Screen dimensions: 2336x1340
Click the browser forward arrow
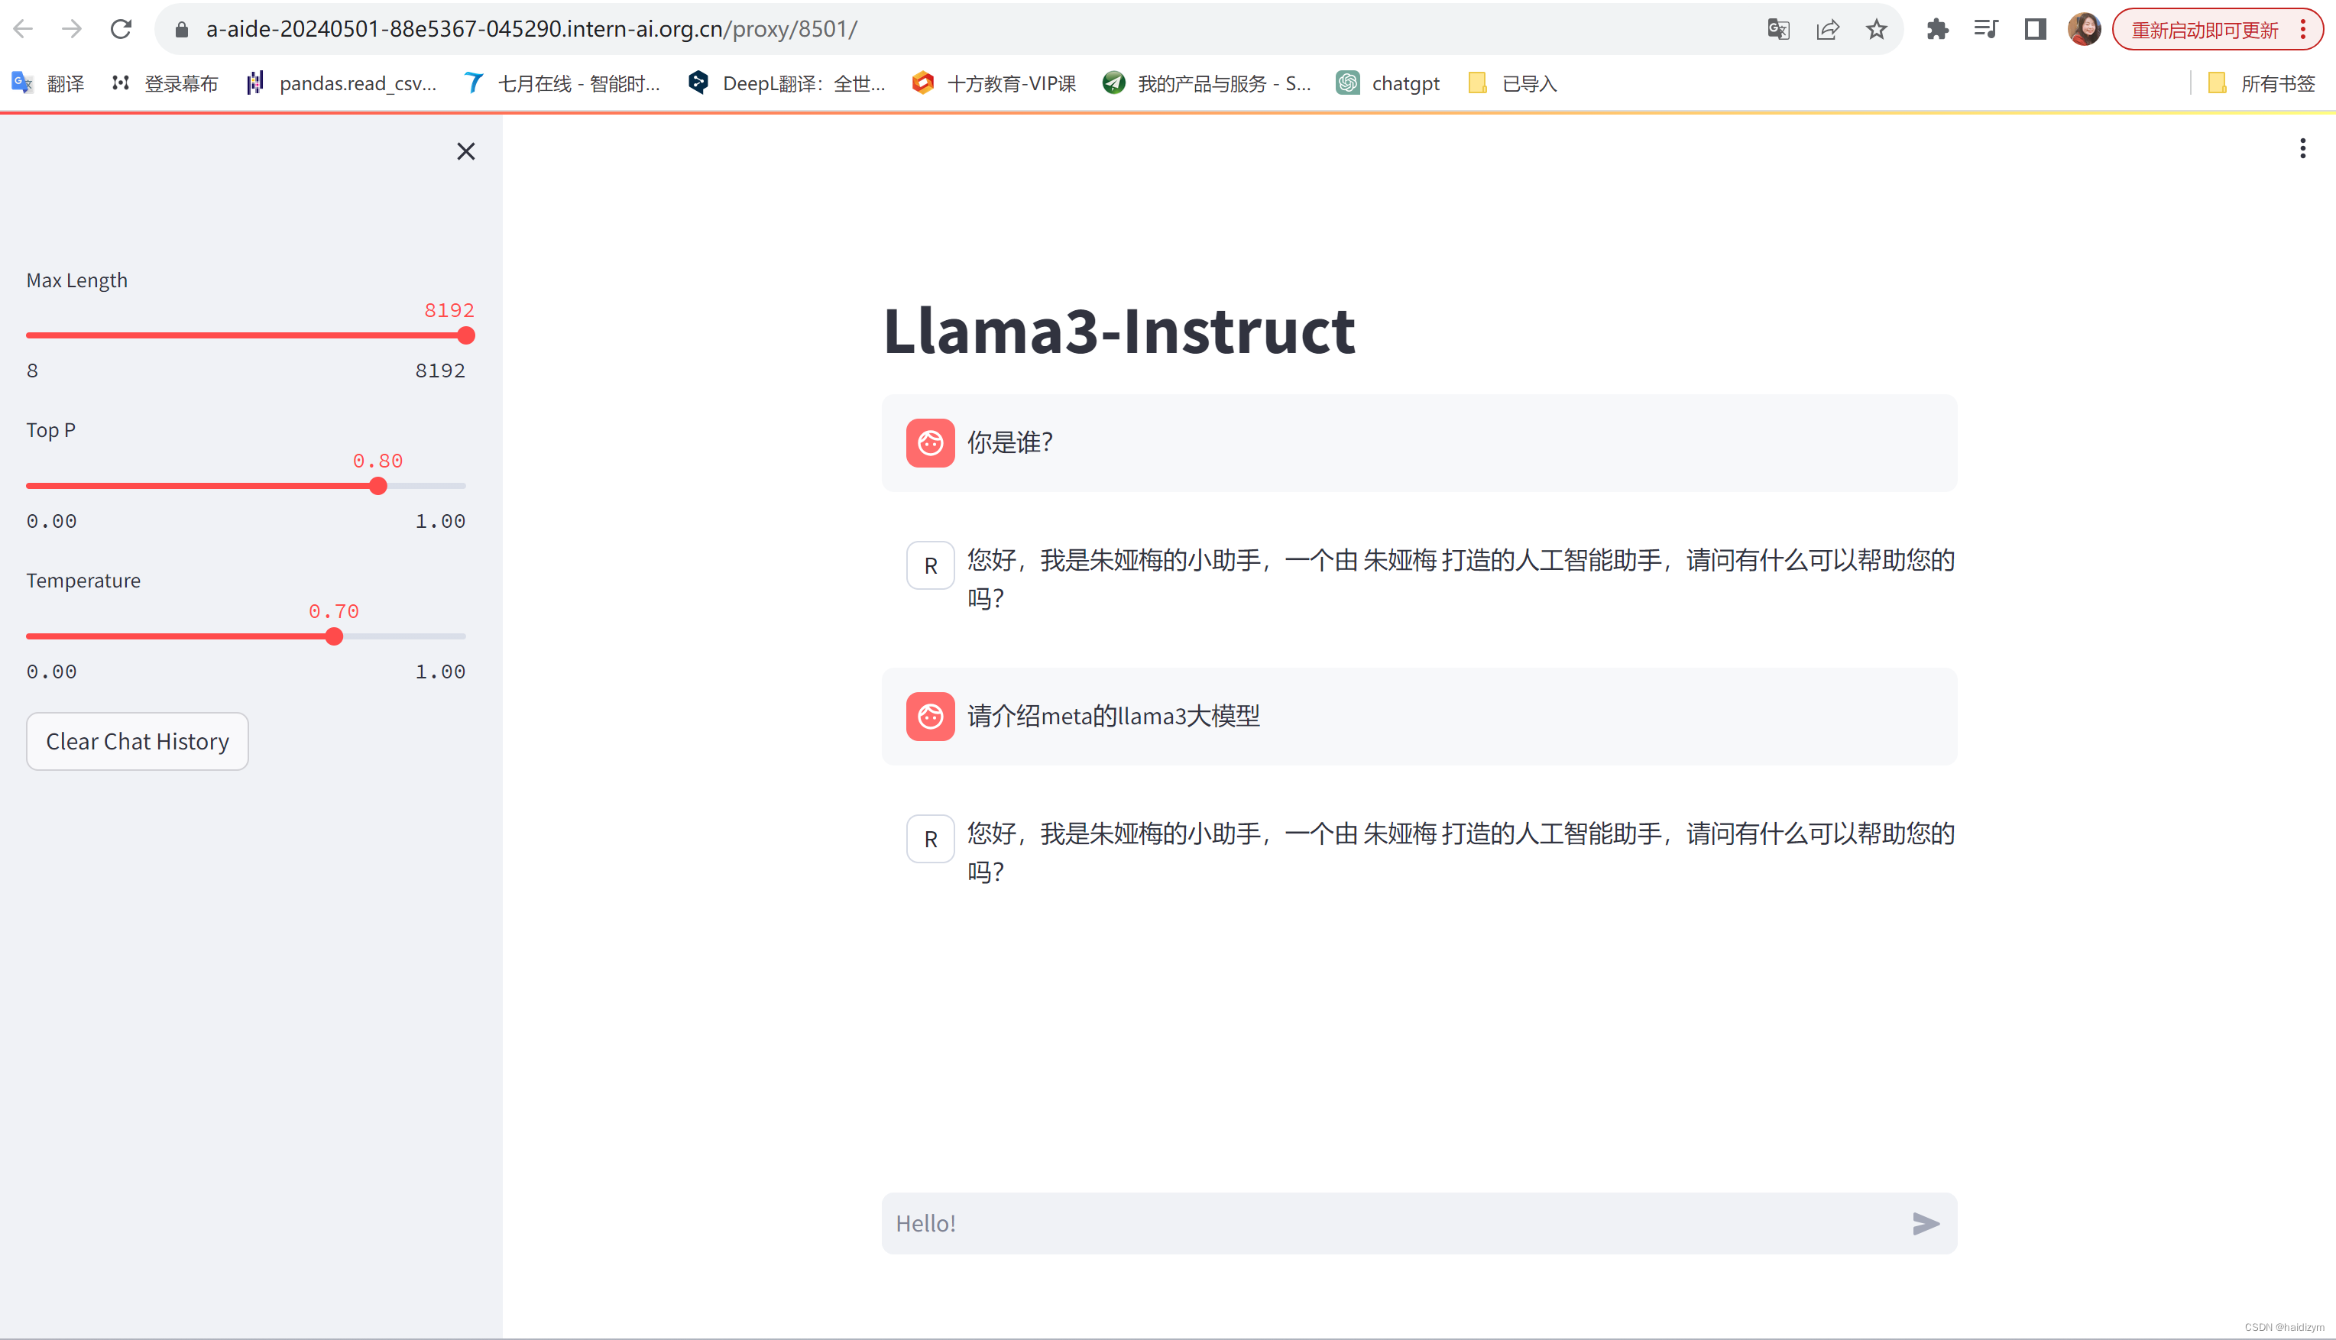click(72, 30)
